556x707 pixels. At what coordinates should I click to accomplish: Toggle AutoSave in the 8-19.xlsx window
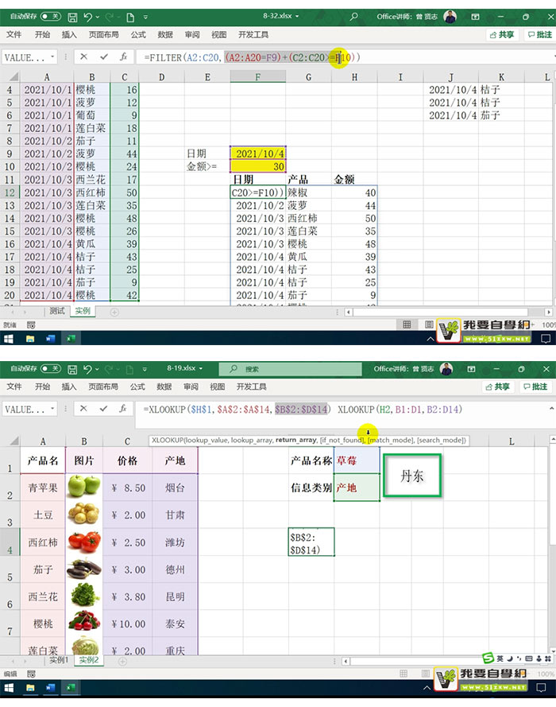50,368
